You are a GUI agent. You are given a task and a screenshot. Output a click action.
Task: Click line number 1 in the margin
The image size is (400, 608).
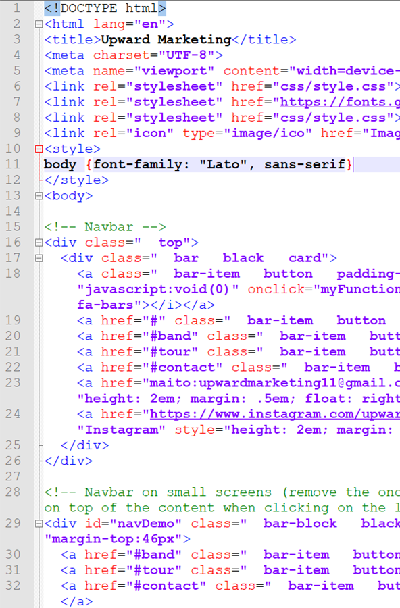coord(16,8)
